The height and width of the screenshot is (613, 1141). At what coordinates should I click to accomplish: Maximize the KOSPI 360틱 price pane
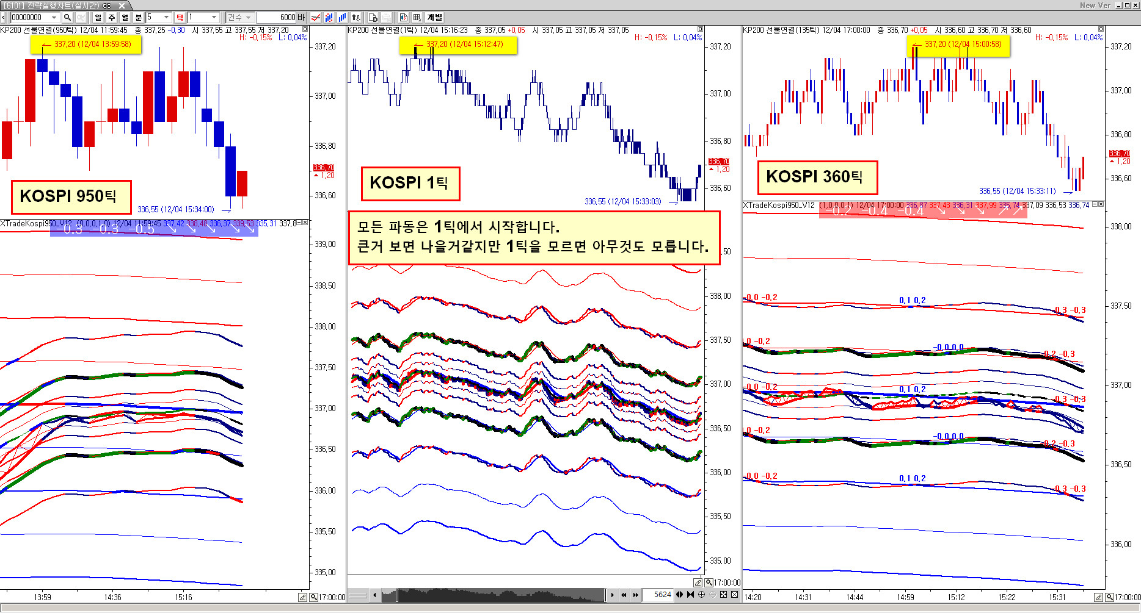(1101, 29)
